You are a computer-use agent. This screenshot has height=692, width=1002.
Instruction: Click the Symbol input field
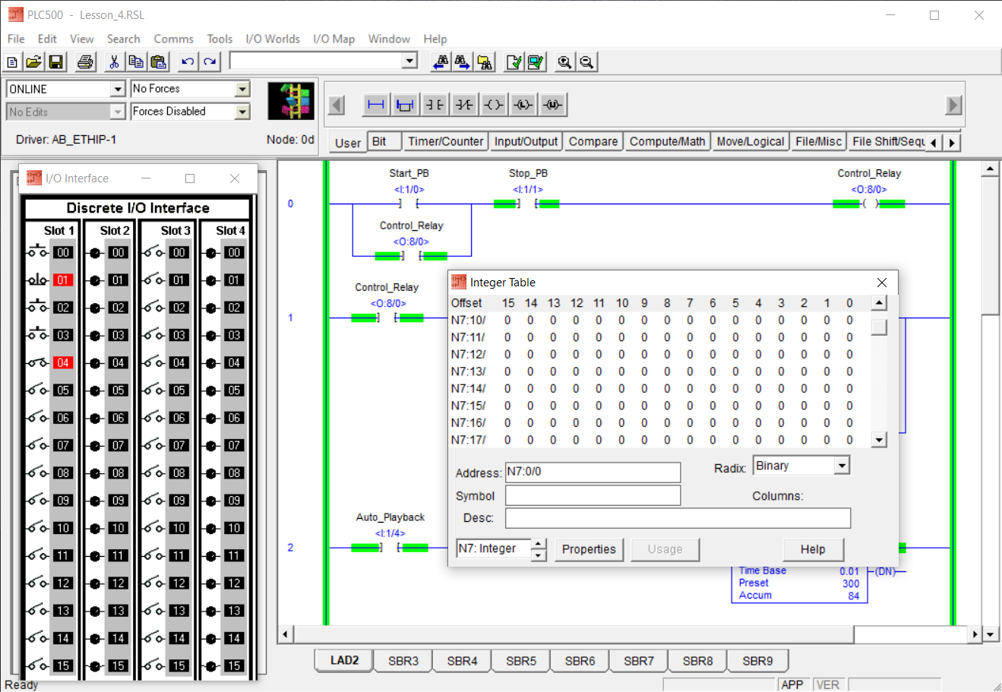pos(593,495)
